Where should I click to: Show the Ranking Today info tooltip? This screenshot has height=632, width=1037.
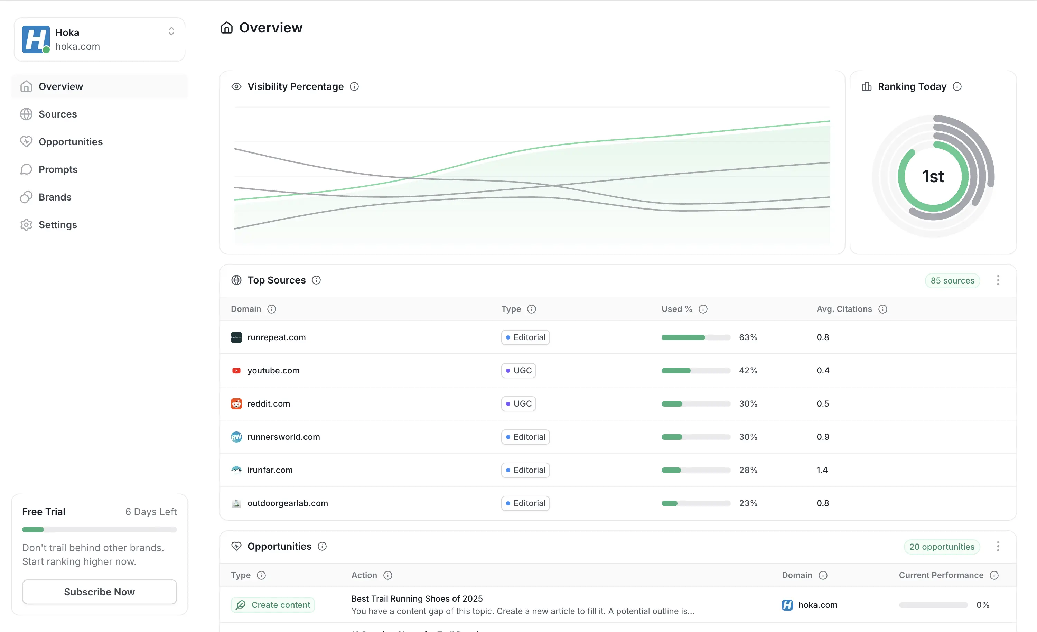pyautogui.click(x=958, y=86)
